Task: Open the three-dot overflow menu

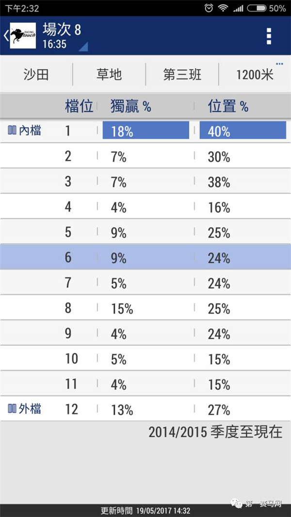Action: click(x=269, y=36)
